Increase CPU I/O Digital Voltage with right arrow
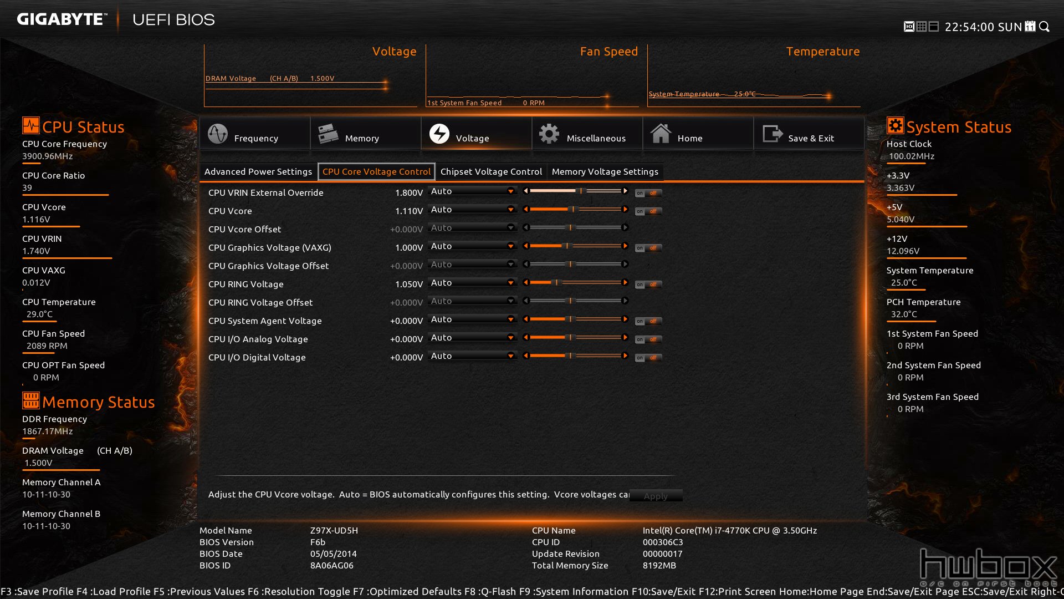Screen dimensions: 1064x599 coord(625,356)
